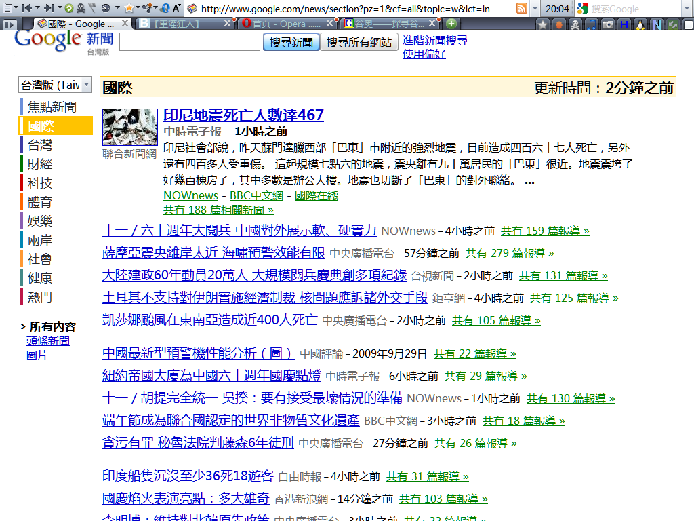694x521 pixels.
Task: Select 台灣 section in the sidebar
Action: click(40, 145)
